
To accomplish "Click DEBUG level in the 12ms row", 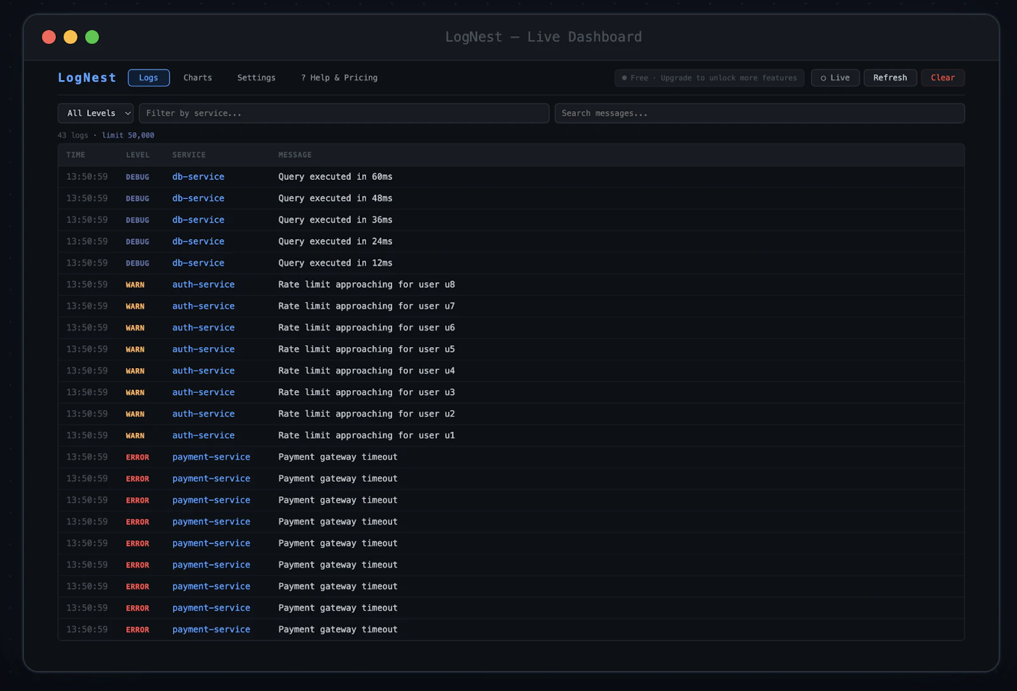I will 137,263.
